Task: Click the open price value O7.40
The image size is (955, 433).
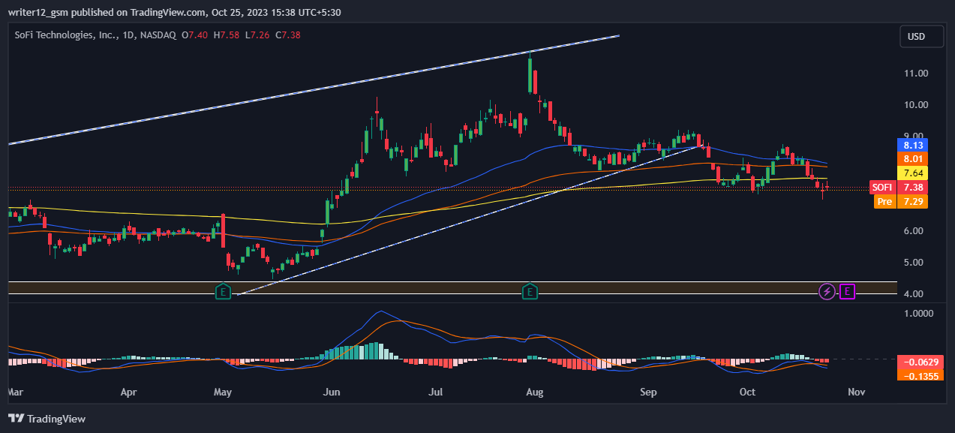Action: (194, 35)
